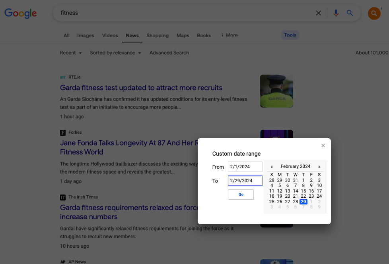Screen dimensions: 389x264
Task: Select February 12 in the calendar
Action: coord(280,191)
